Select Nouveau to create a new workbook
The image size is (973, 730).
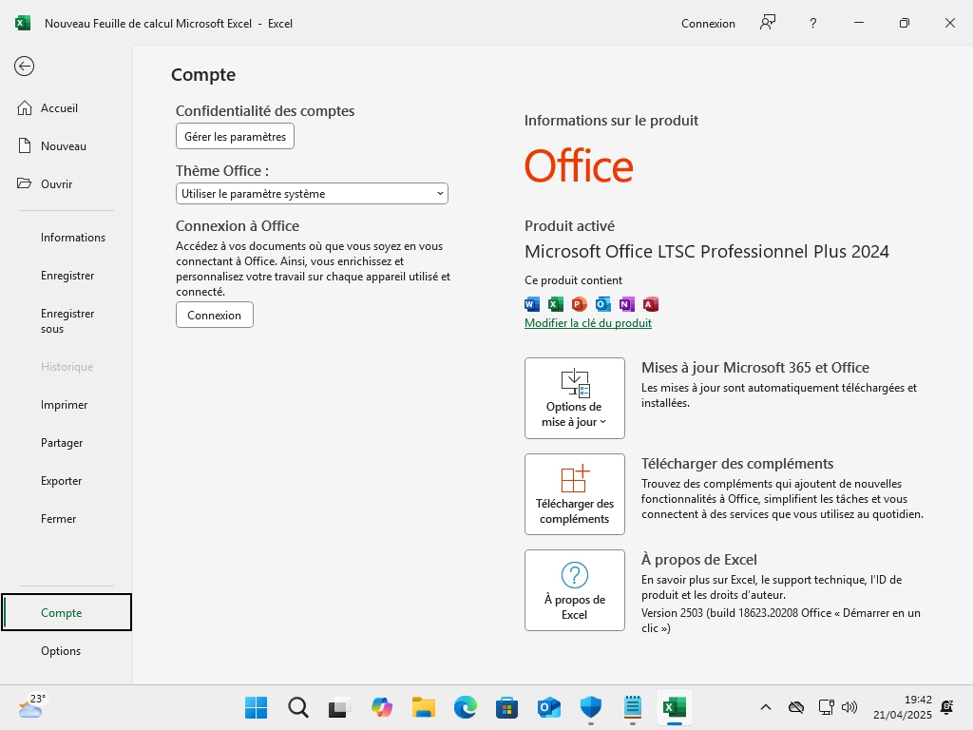(63, 146)
